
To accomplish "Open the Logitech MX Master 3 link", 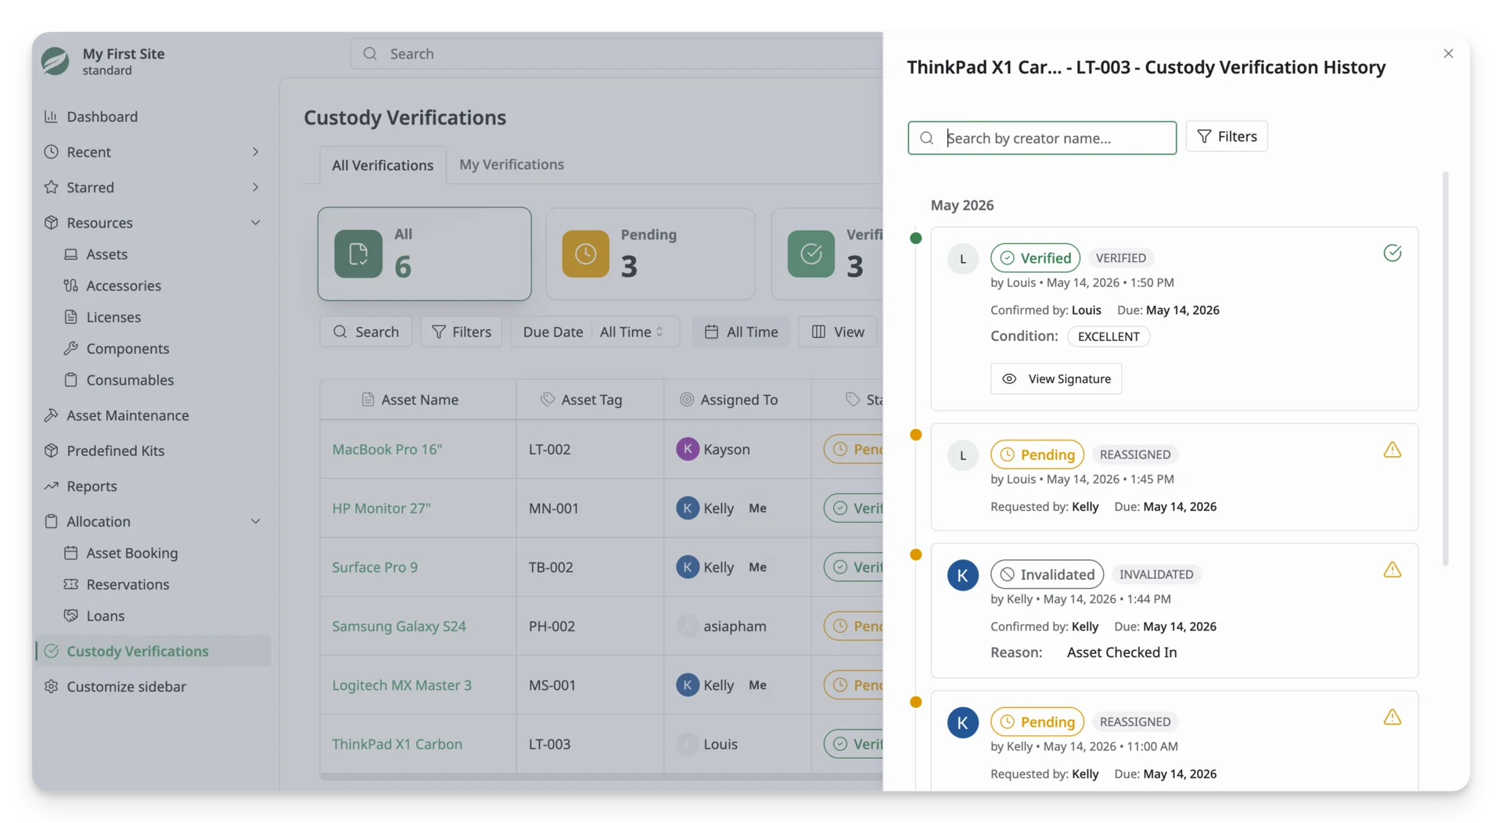I will point(401,685).
